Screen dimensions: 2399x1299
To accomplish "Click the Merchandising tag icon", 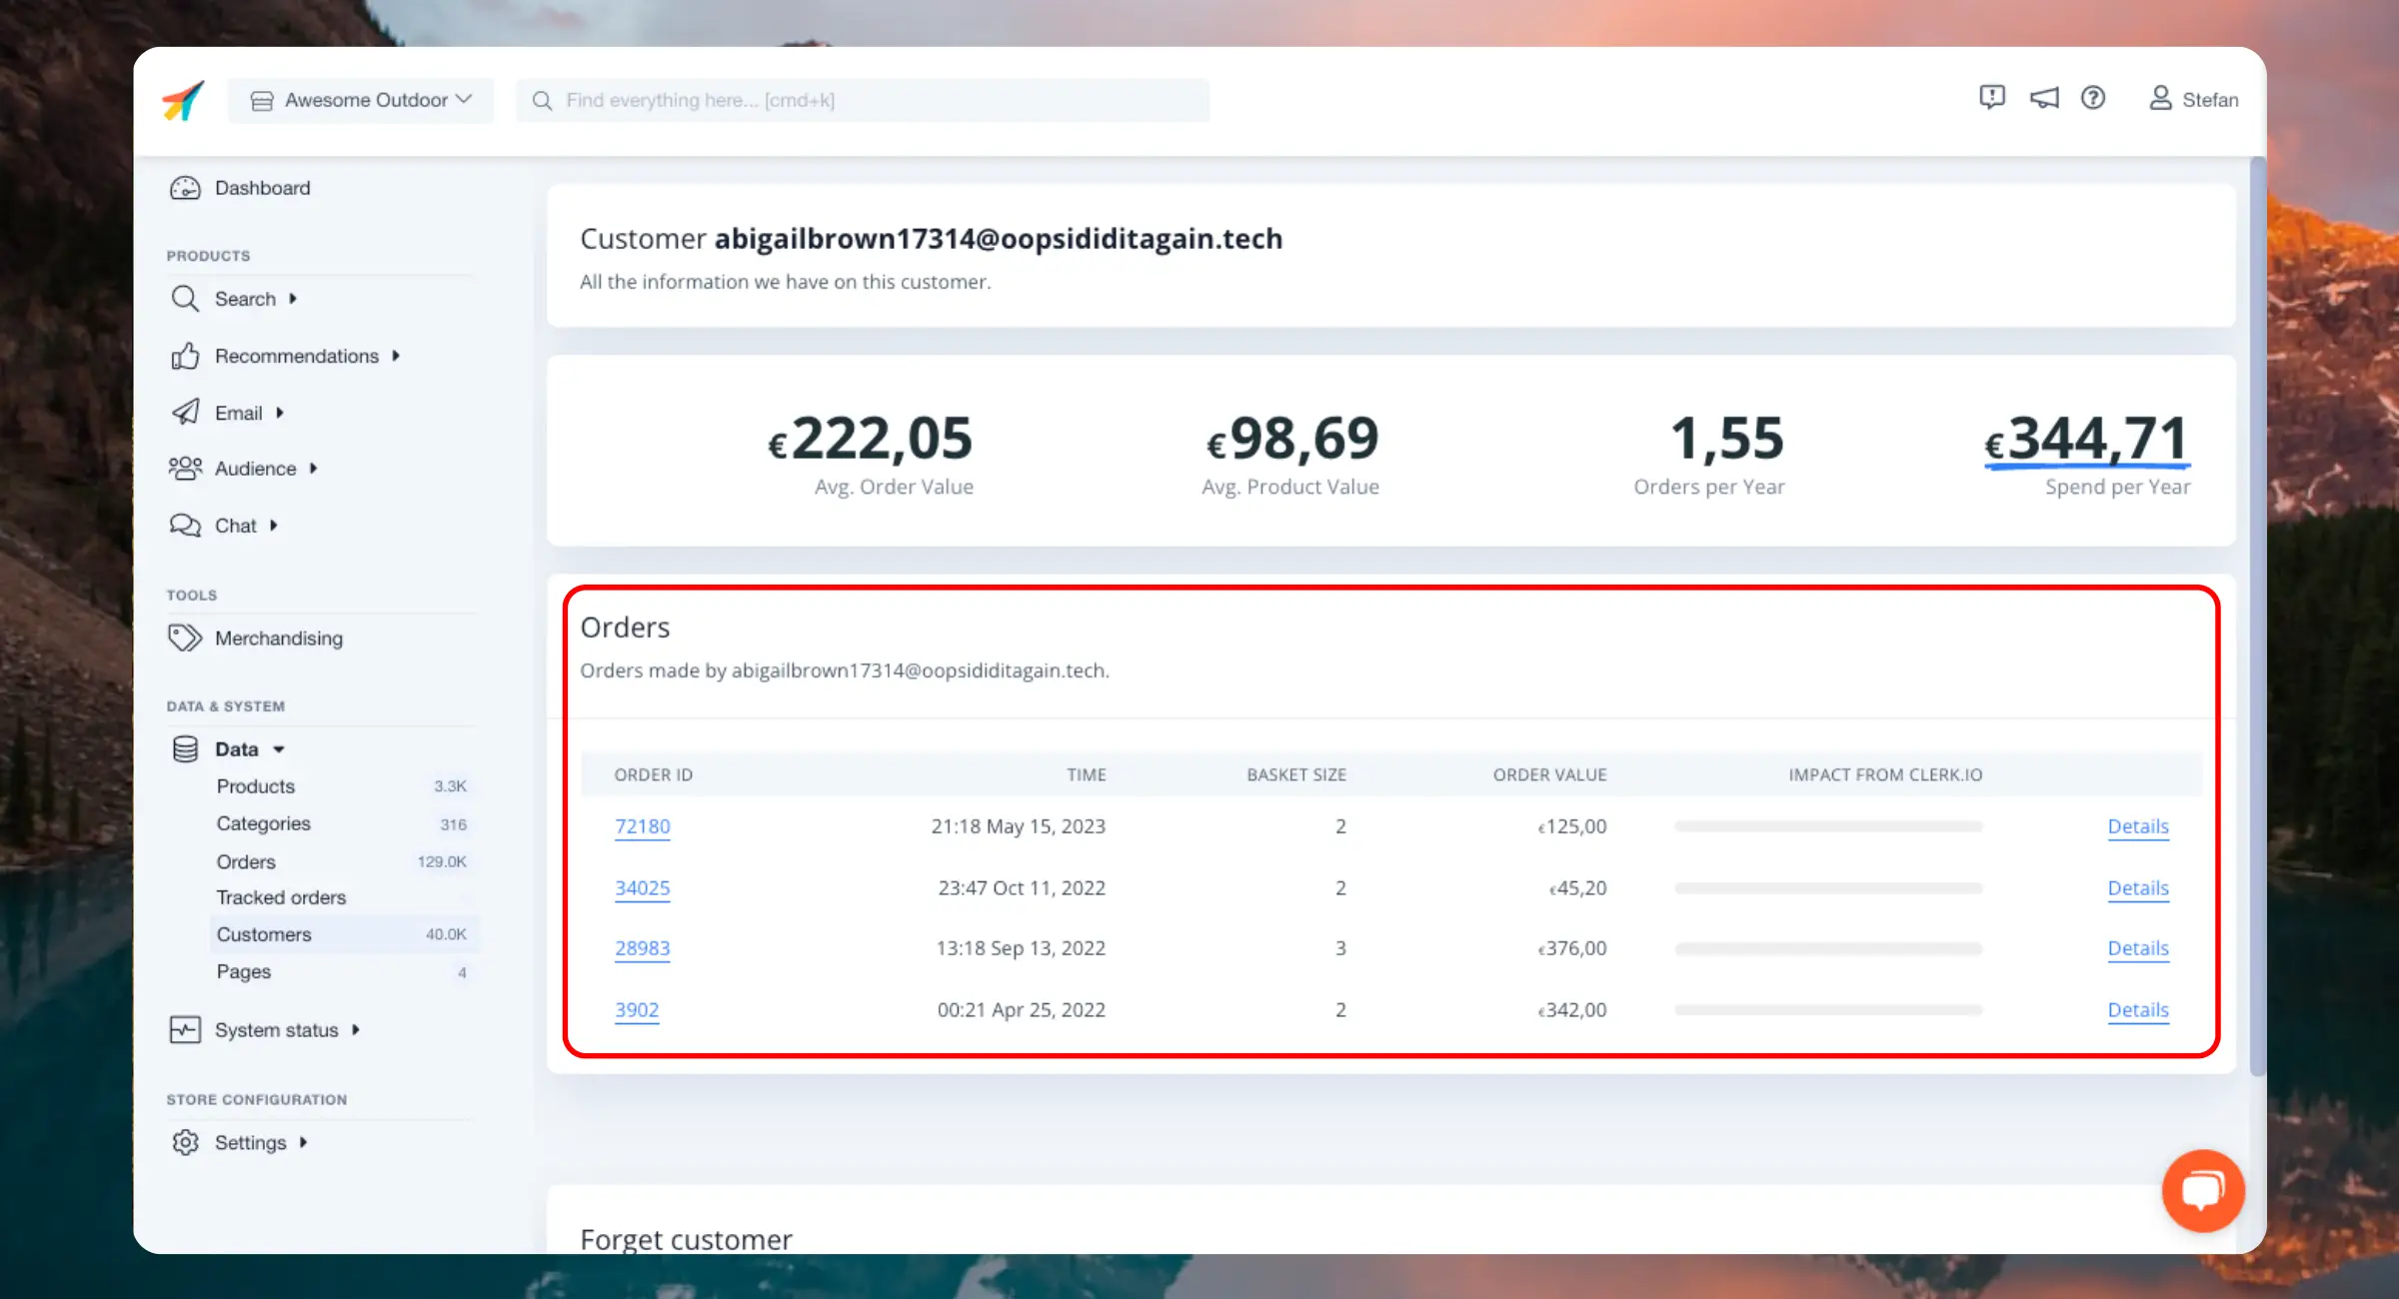I will point(185,638).
